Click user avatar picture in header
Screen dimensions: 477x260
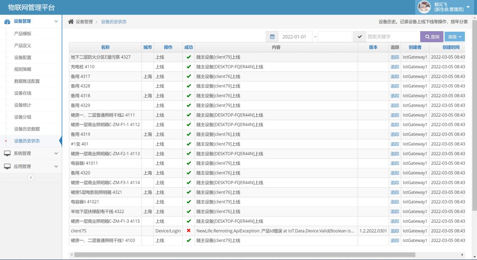pos(424,7)
